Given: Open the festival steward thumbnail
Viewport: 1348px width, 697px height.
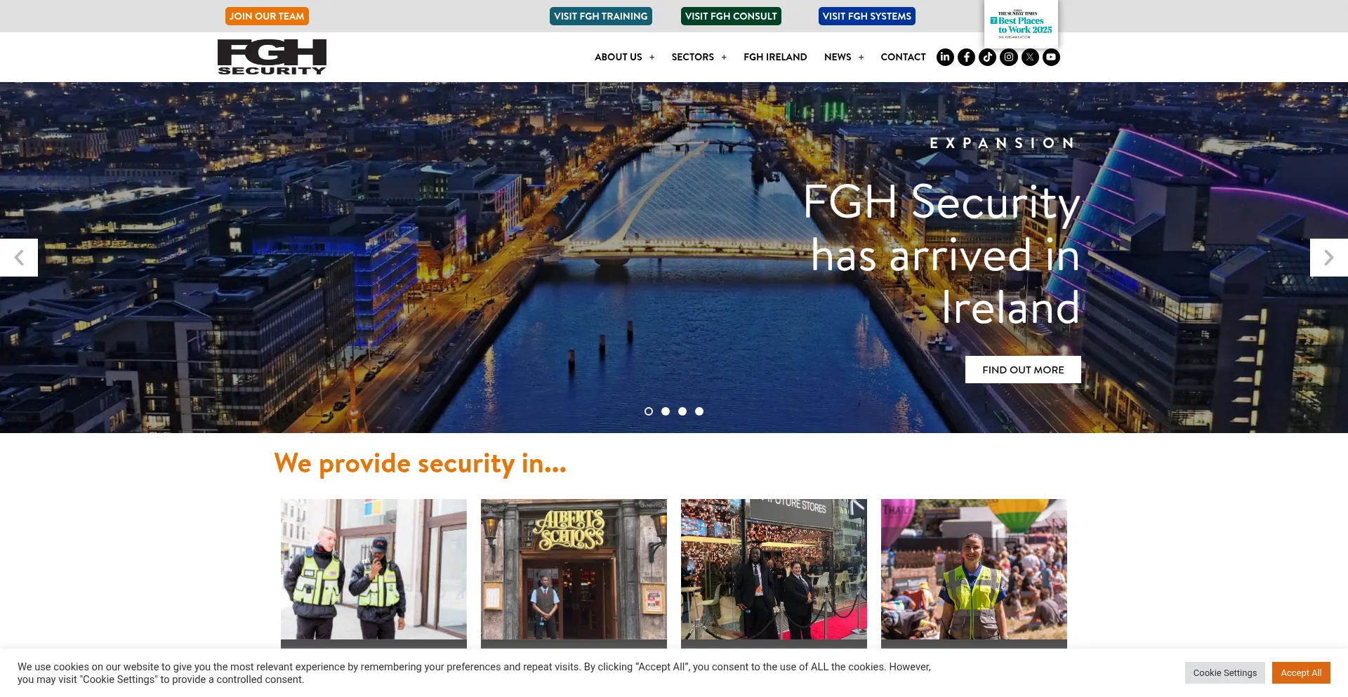Looking at the screenshot, I should (974, 569).
